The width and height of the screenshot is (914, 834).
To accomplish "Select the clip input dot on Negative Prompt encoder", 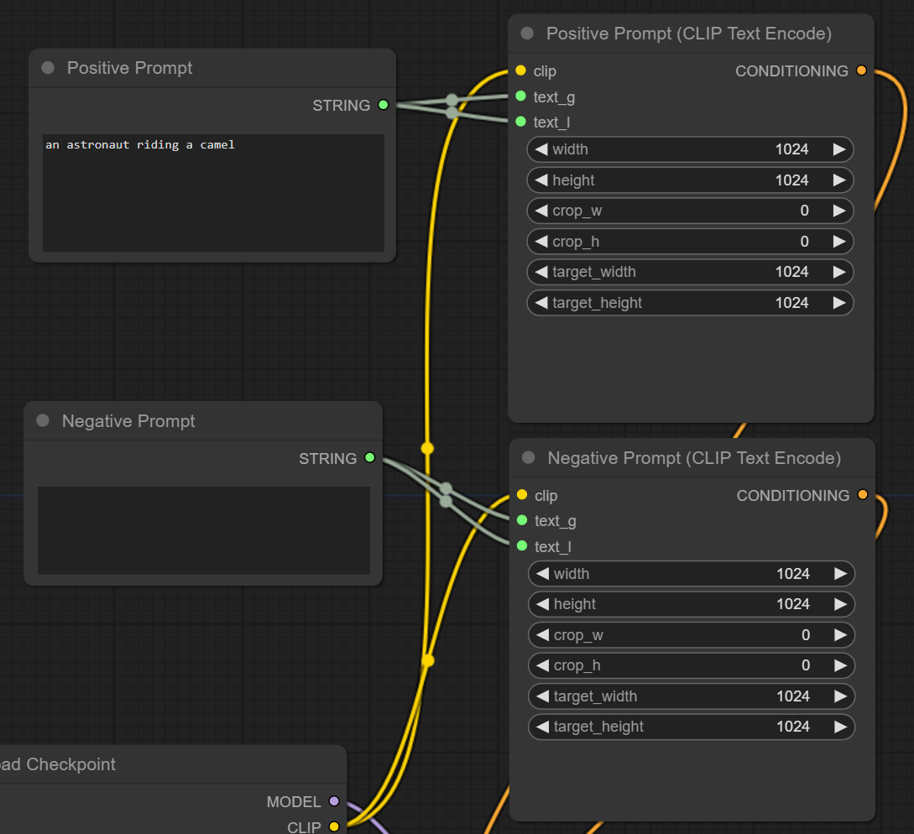I will (520, 496).
